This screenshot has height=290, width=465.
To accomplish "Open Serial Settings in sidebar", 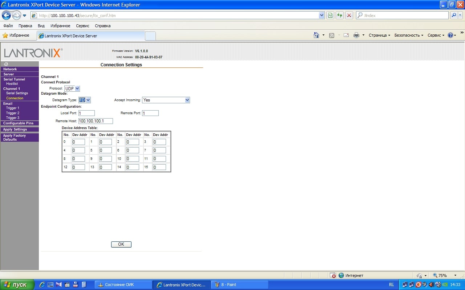I will click(17, 93).
